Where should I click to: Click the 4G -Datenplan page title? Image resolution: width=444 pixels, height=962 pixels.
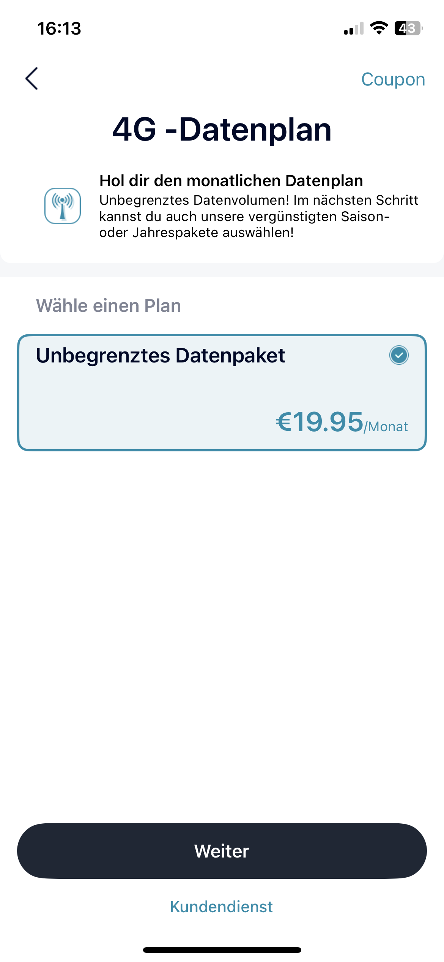(222, 130)
